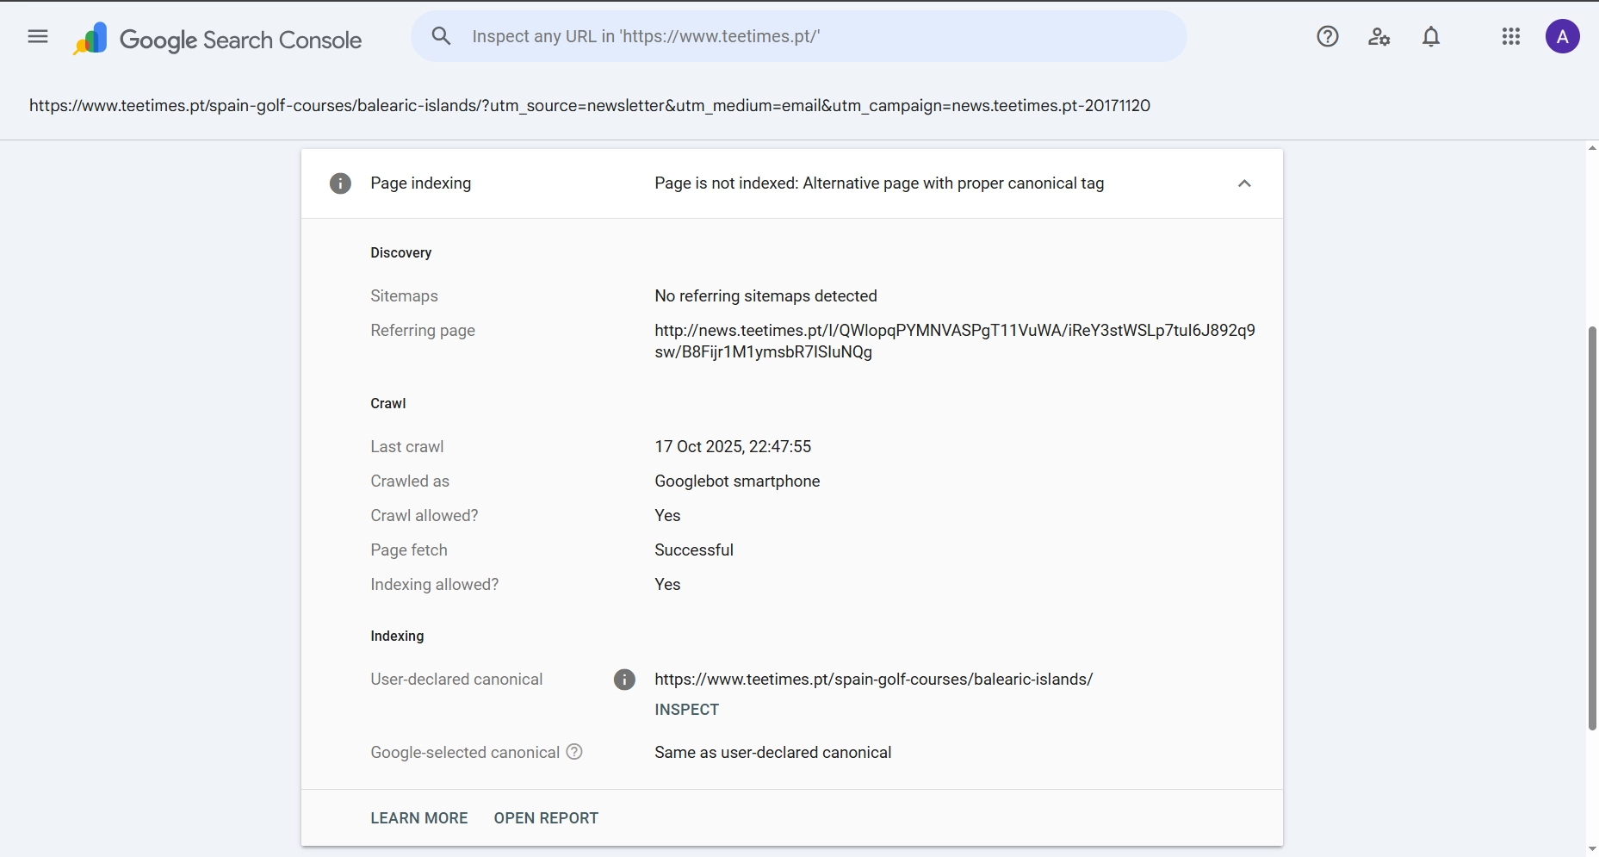Image resolution: width=1599 pixels, height=857 pixels.
Task: Open user and permissions settings
Action: pos(1379,36)
